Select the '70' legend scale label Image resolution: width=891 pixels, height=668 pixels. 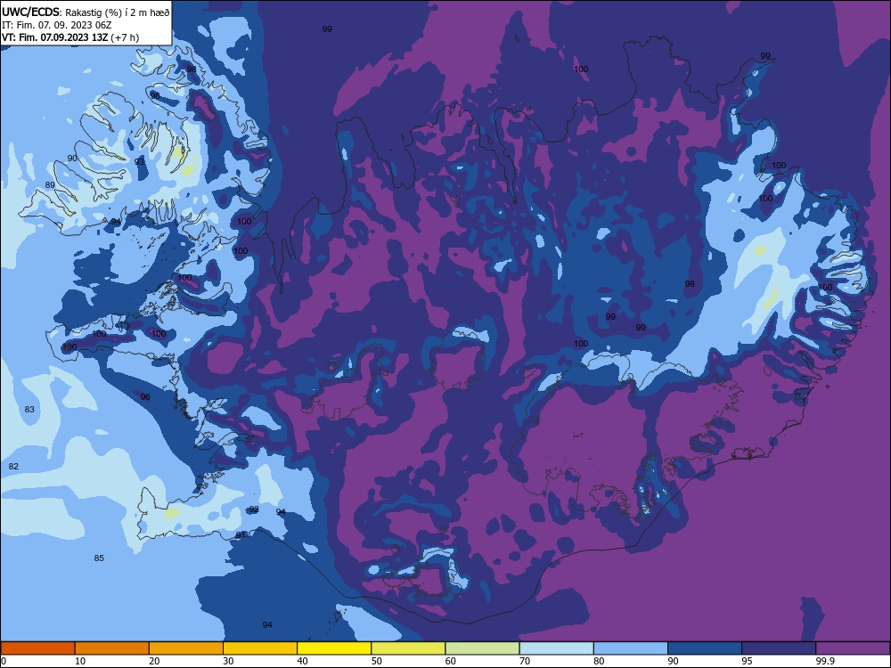pos(525,661)
